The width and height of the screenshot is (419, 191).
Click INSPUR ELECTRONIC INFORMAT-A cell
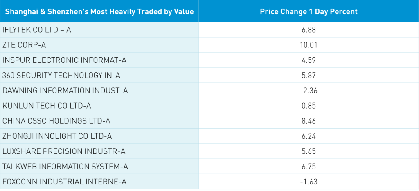point(64,60)
